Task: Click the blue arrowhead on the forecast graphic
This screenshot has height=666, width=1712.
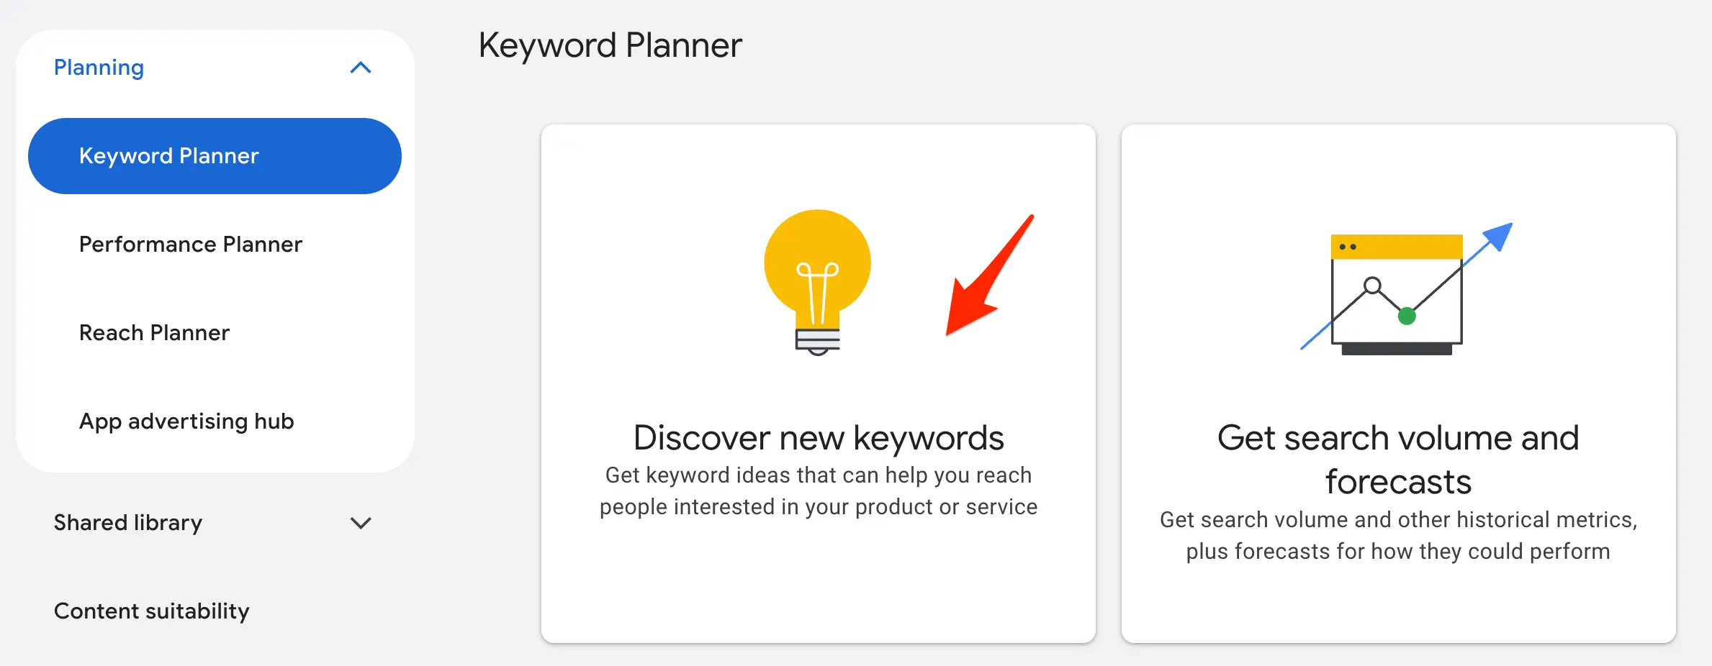Action: (1499, 237)
